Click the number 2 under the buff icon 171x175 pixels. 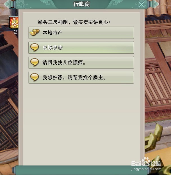click(15, 32)
